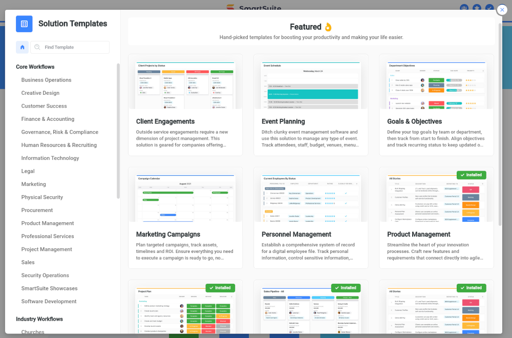Viewport: 512px width, 338px height.
Task: Click the blue Solution Templates grid icon
Action: pyautogui.click(x=24, y=24)
